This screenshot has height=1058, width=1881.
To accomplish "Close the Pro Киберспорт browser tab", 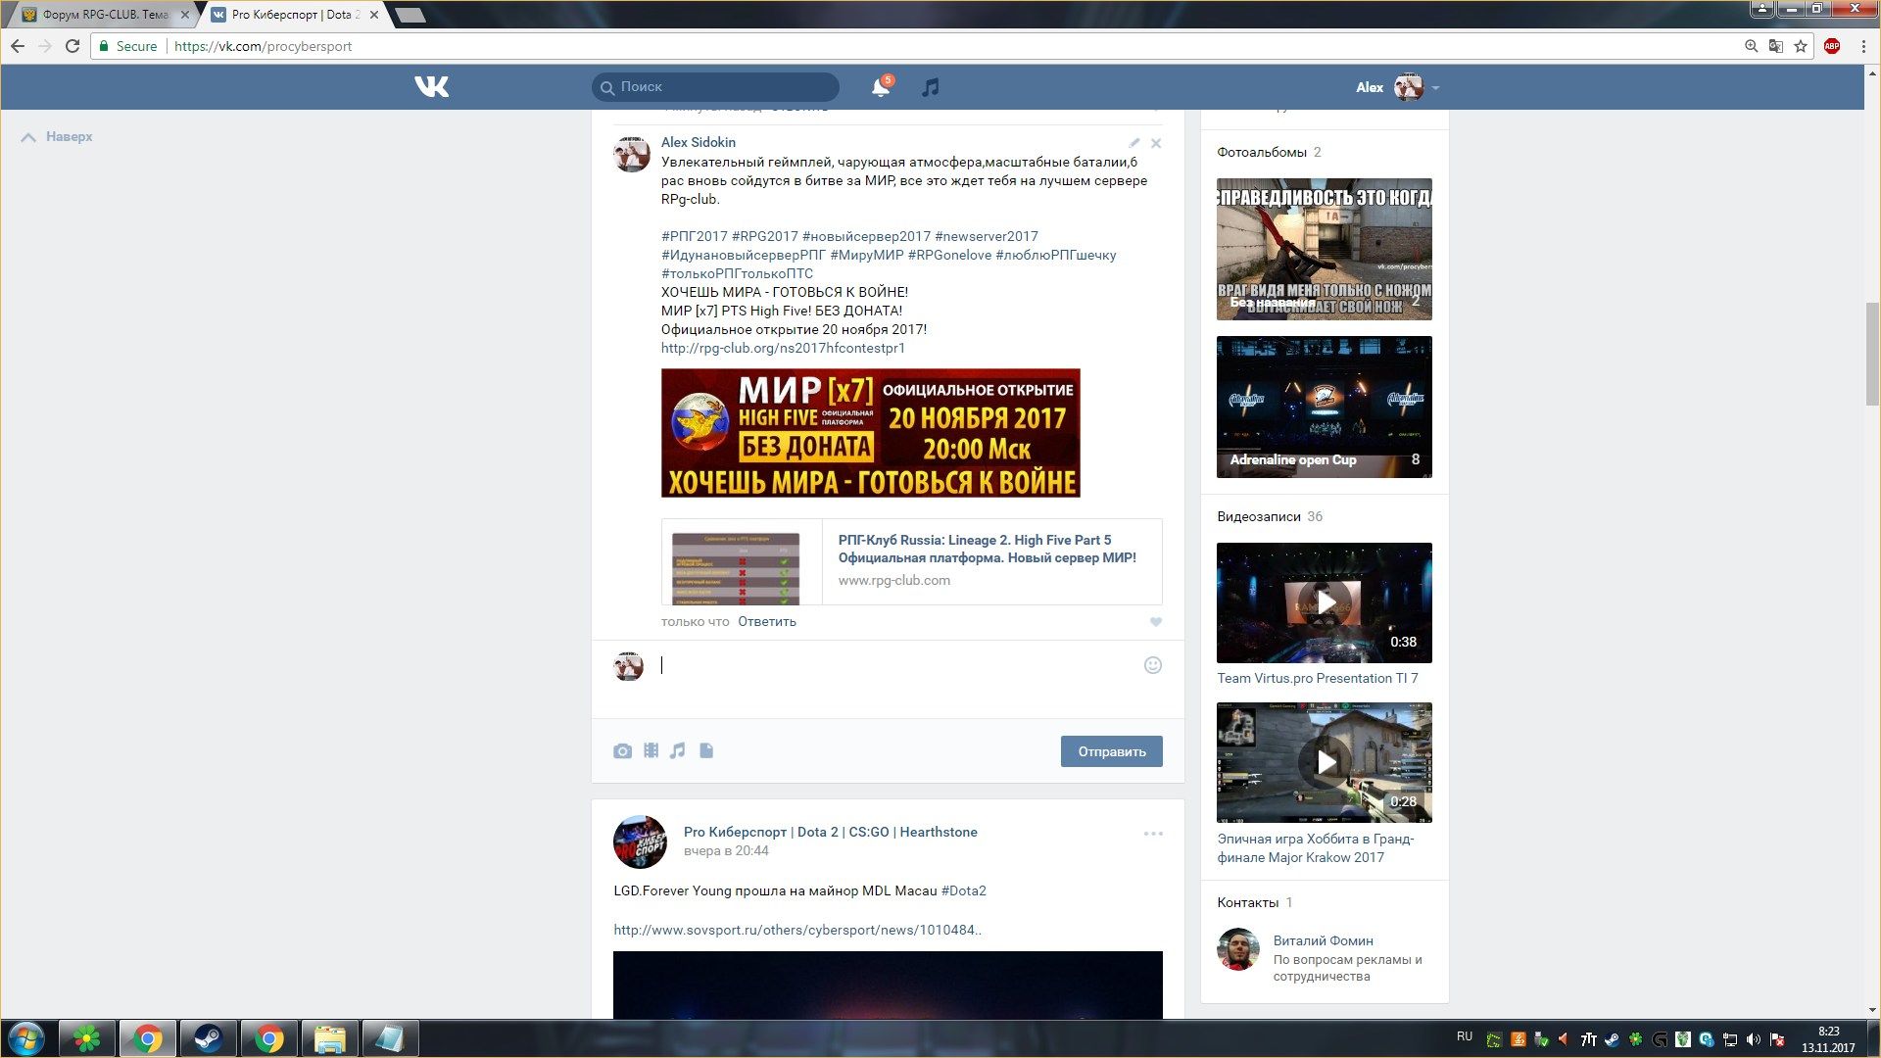I will pos(373,15).
